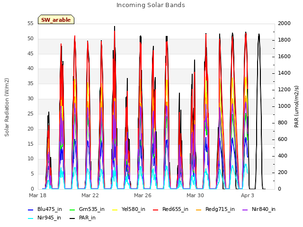Screen dimensions: 303x227
Task: Click the 400 right-axis tick label
Action: 283,156
